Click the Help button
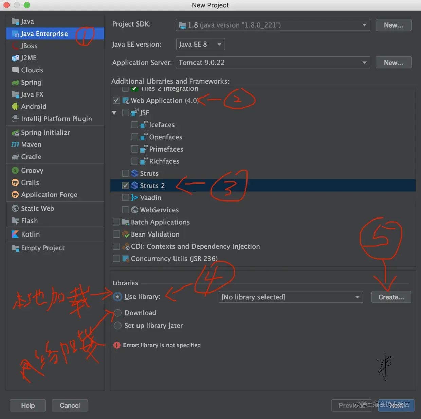421x419 pixels. pyautogui.click(x=28, y=405)
